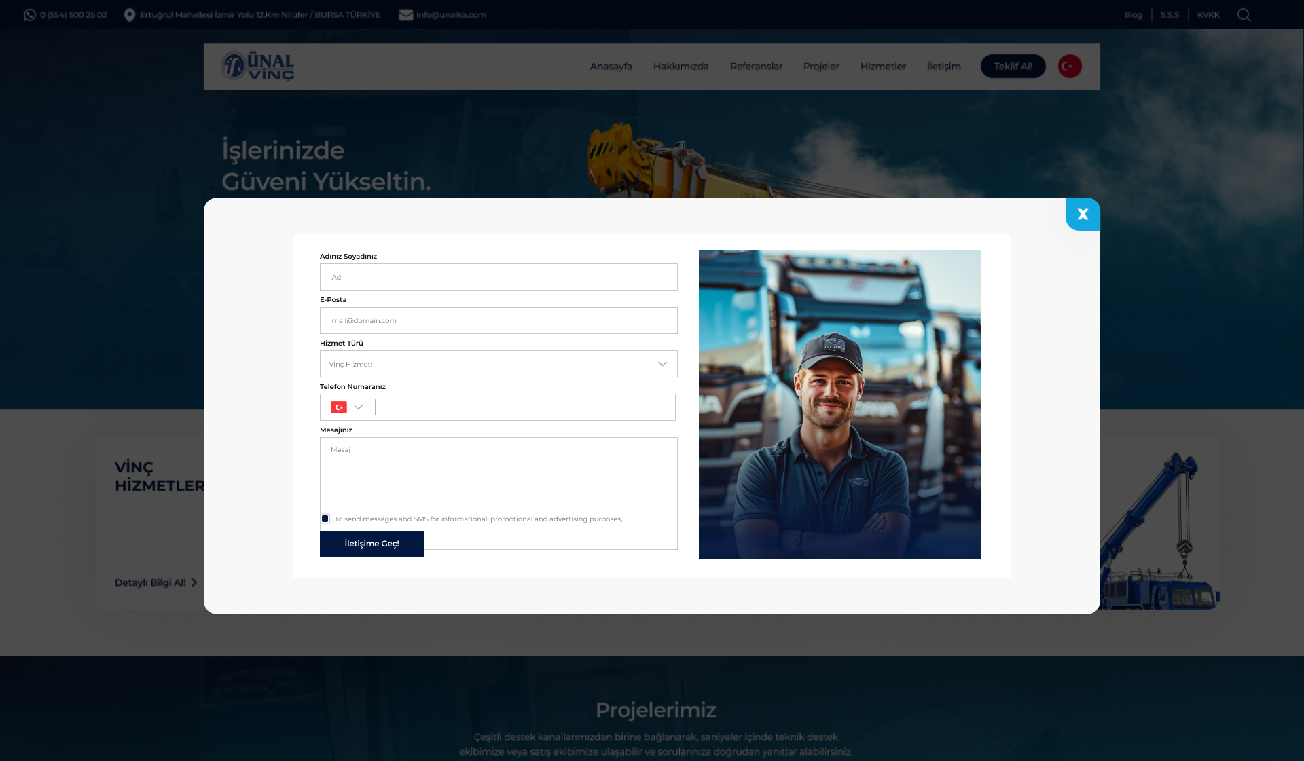
Task: Expand phone country code flag selector
Action: tap(347, 407)
